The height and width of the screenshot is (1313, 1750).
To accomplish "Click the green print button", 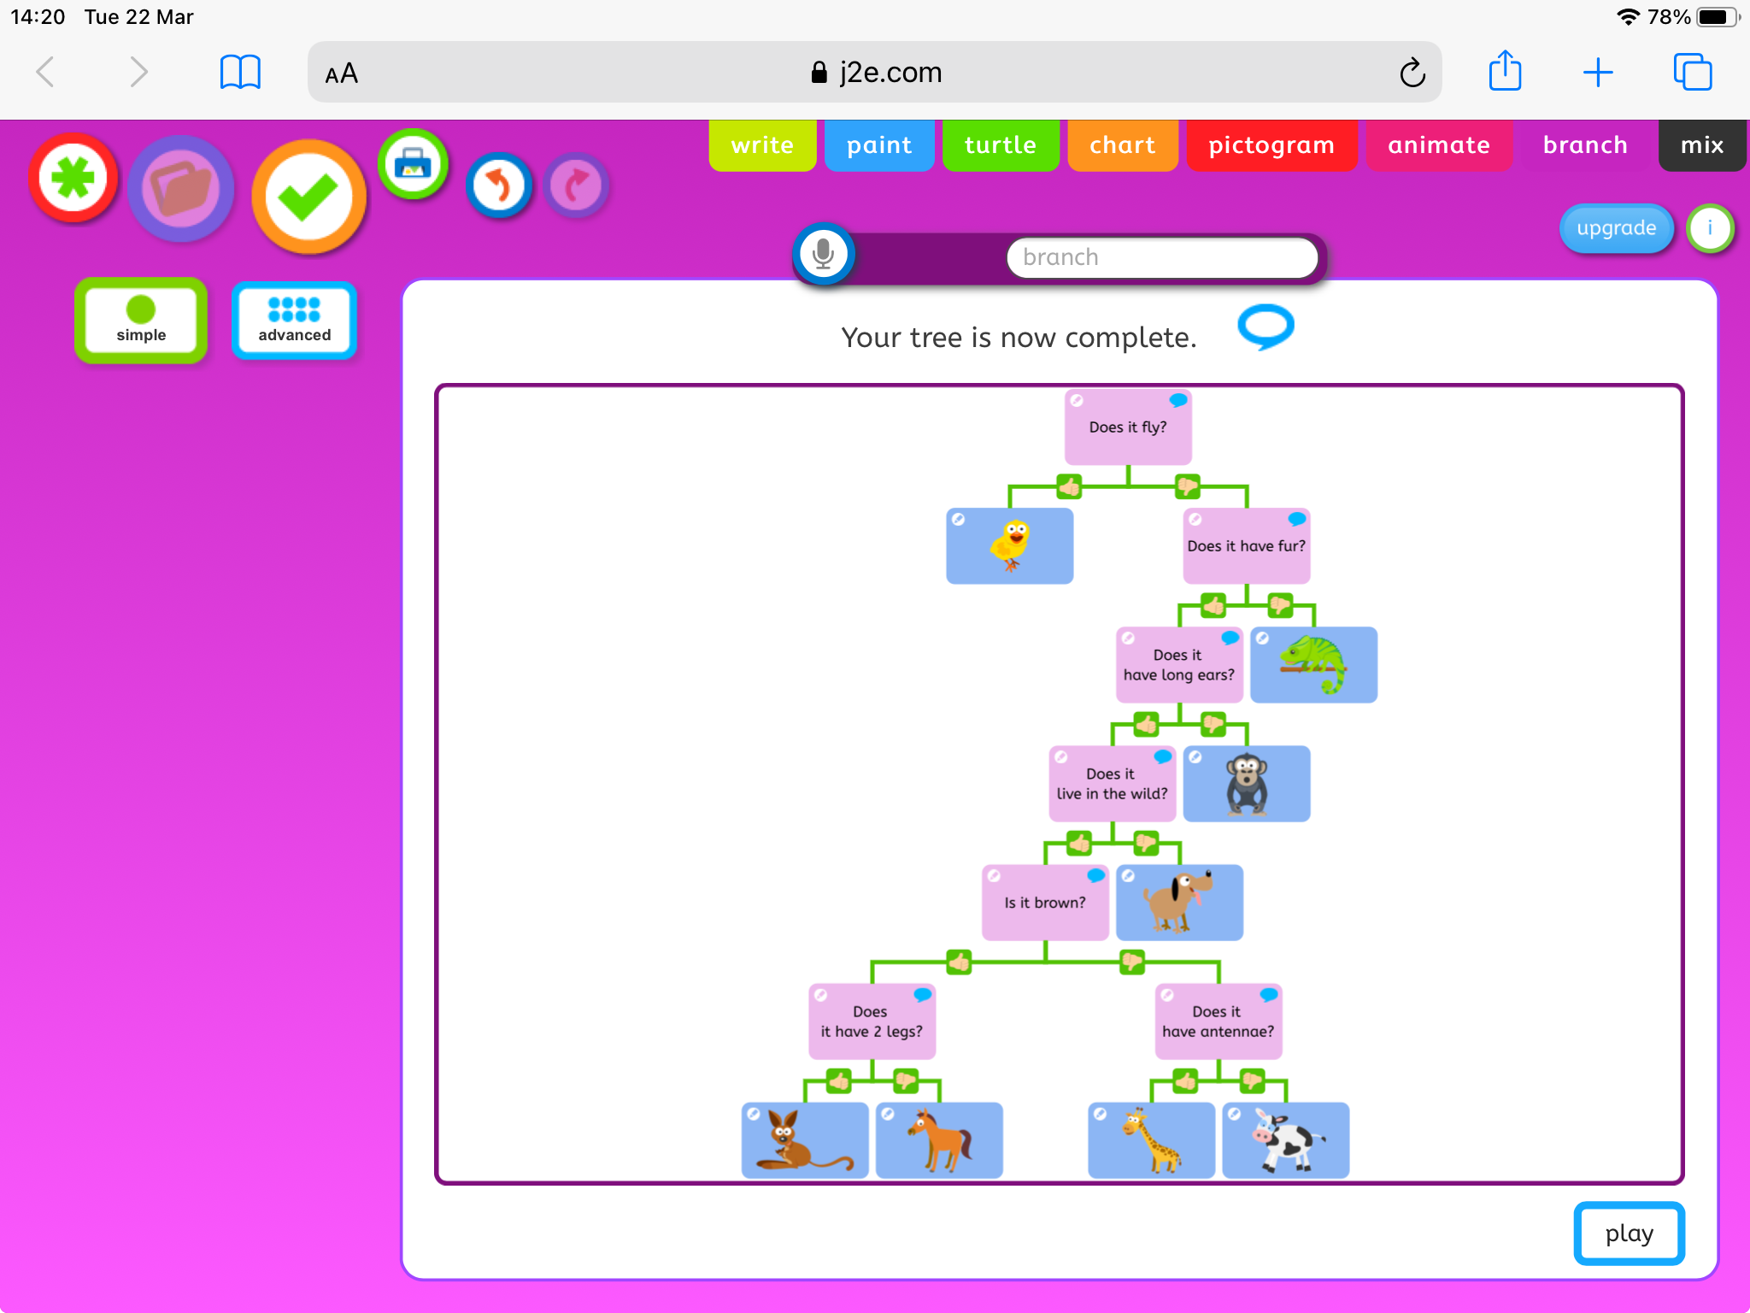I will click(x=414, y=164).
